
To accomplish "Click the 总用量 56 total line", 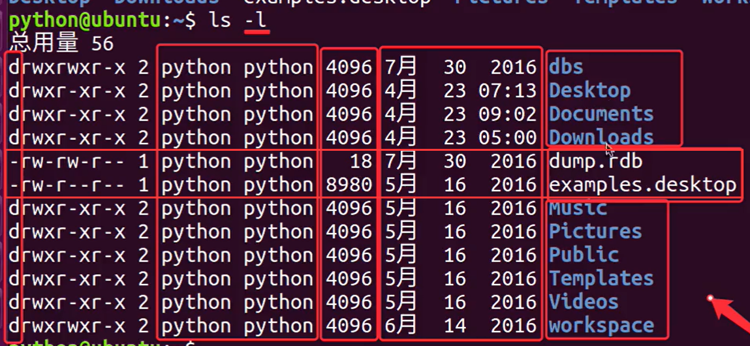I will 61,44.
